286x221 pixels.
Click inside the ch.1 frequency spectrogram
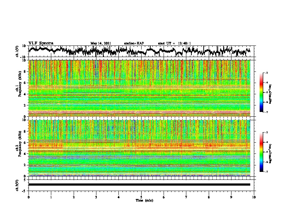[139, 88]
